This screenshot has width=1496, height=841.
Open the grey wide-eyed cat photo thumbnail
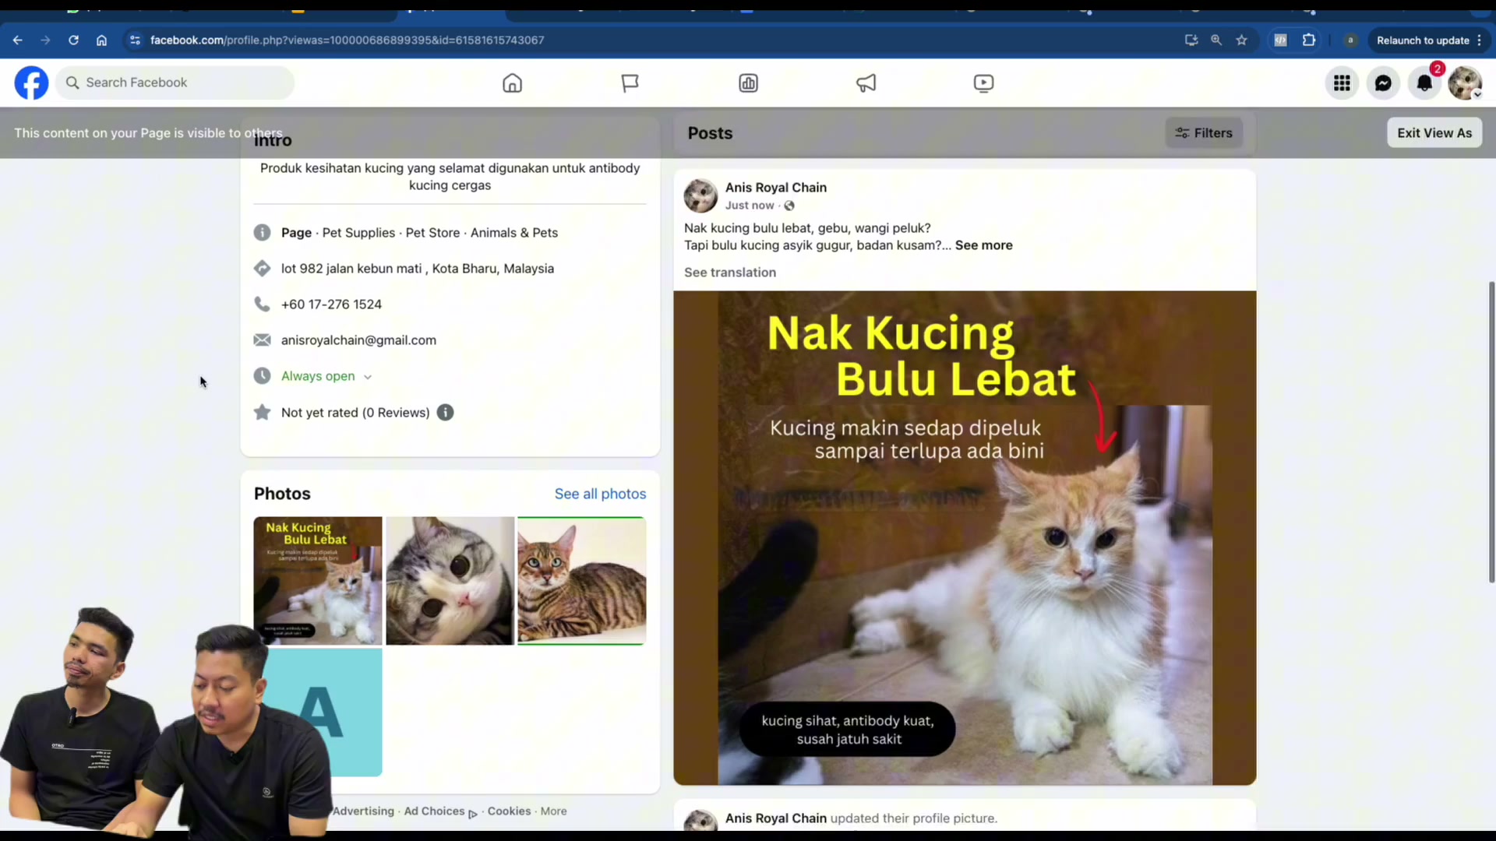tap(450, 581)
